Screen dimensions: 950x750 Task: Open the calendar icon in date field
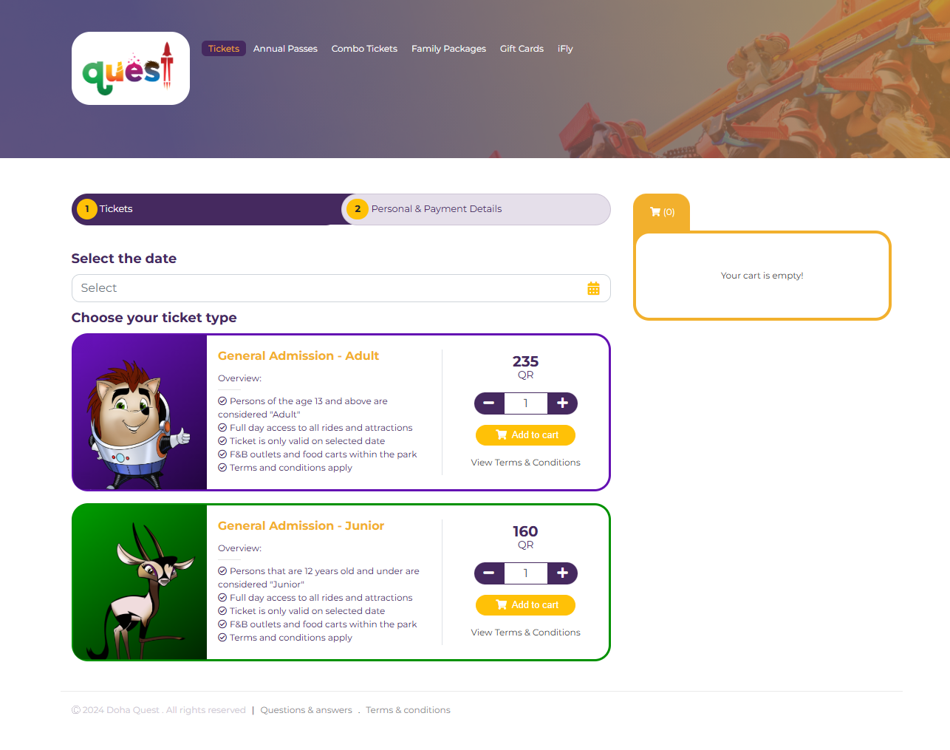click(593, 288)
